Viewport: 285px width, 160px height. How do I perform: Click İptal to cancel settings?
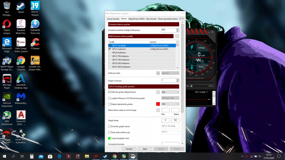[x=145, y=149]
